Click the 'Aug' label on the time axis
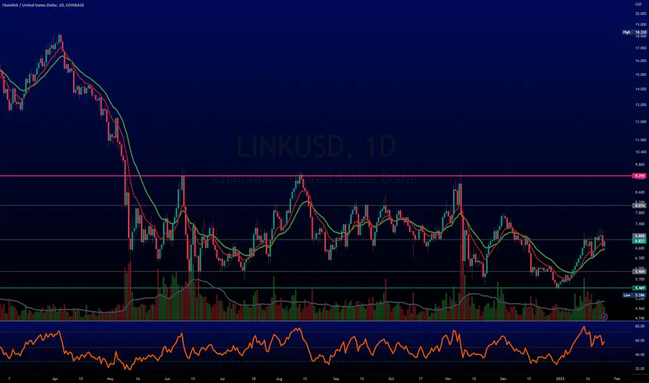Viewport: 649px width, 383px height. (x=279, y=378)
